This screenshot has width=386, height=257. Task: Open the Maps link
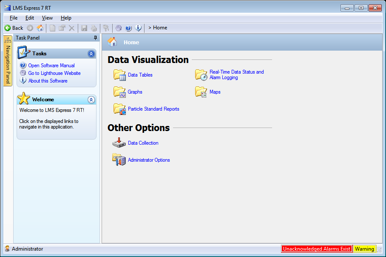click(x=215, y=92)
